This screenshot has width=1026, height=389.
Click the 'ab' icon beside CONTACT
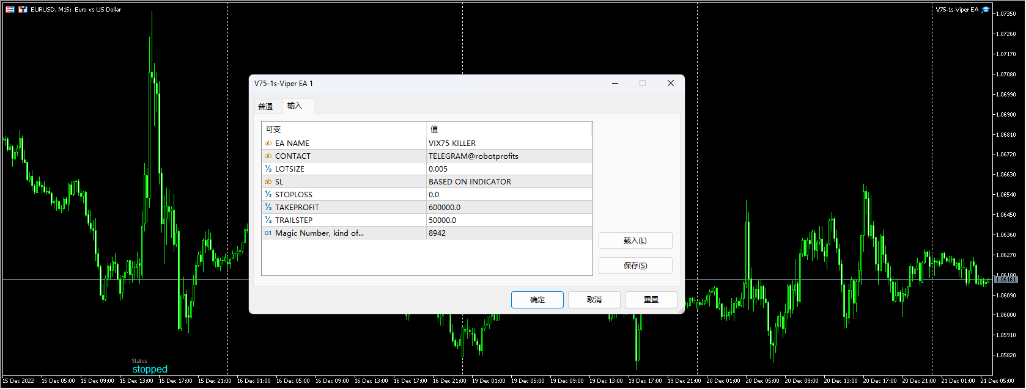(x=268, y=156)
